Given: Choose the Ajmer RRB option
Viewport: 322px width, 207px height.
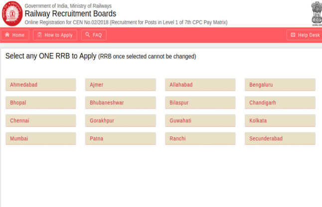Looking at the screenshot, I should point(120,85).
